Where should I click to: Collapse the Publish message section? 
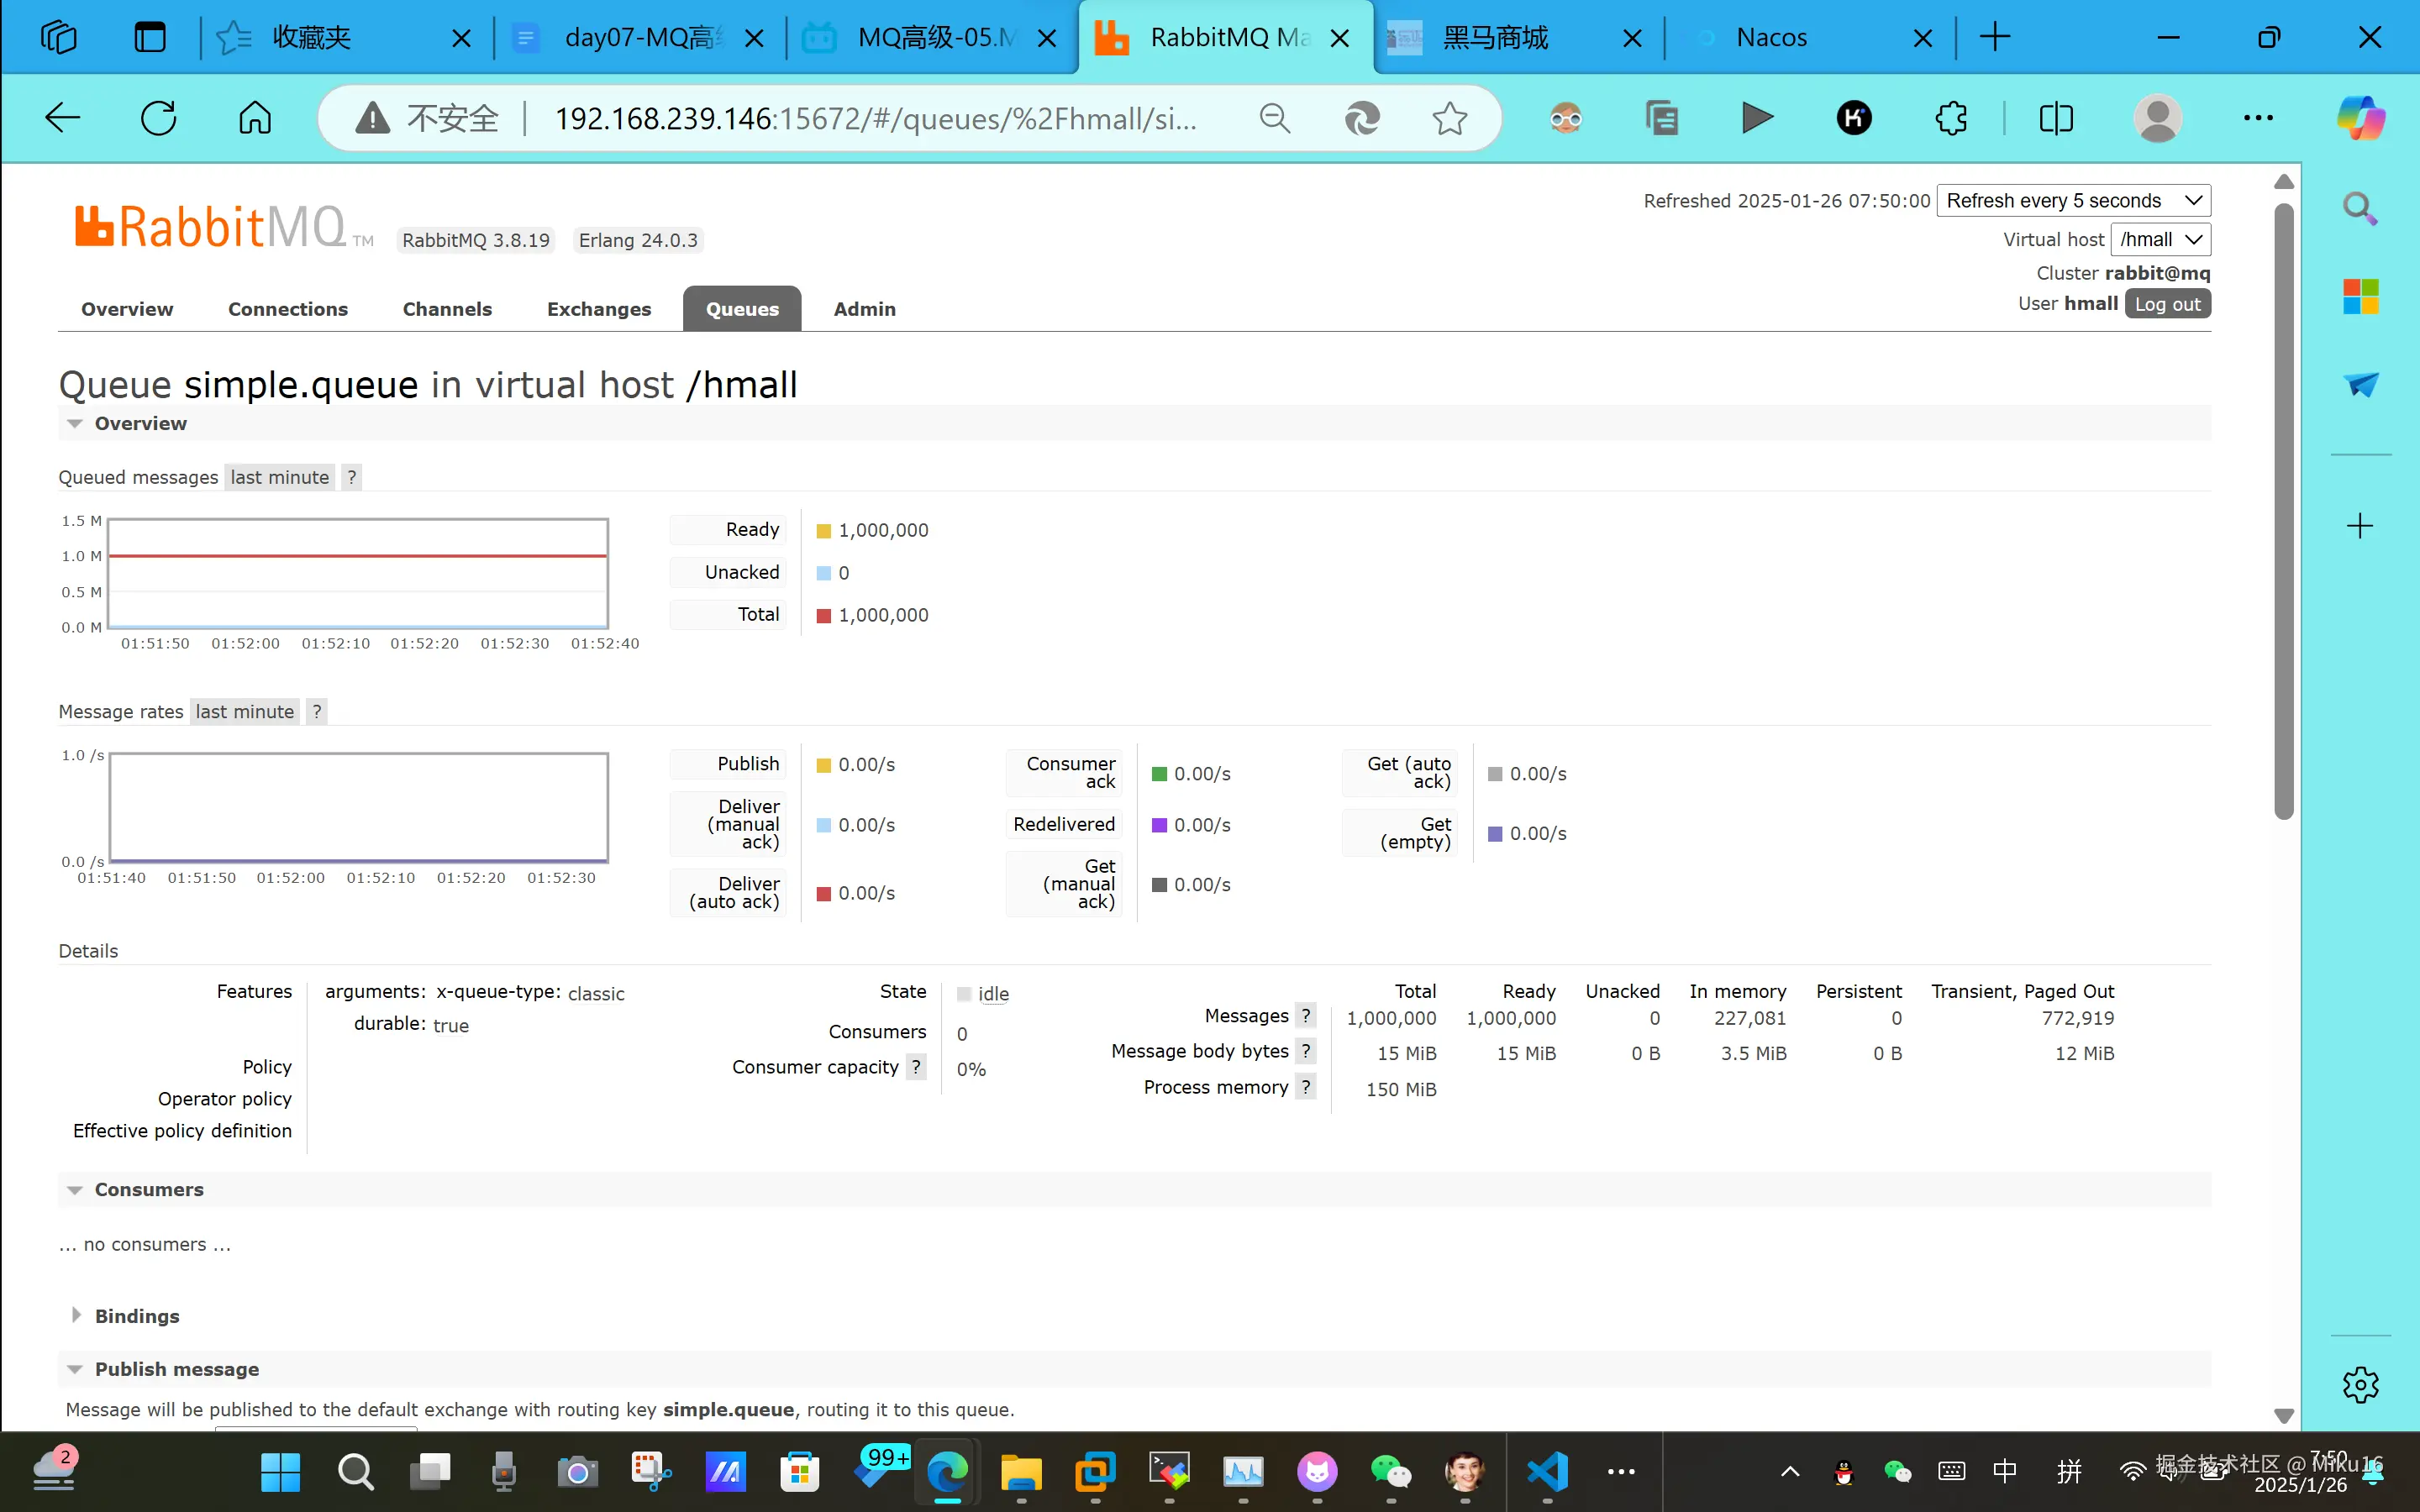coord(176,1369)
